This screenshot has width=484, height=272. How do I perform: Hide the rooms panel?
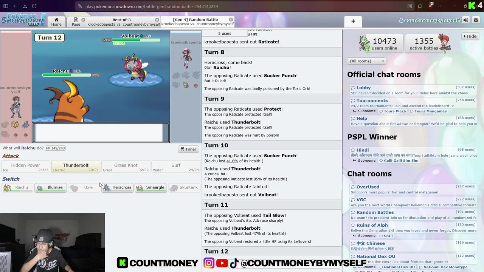(x=469, y=36)
